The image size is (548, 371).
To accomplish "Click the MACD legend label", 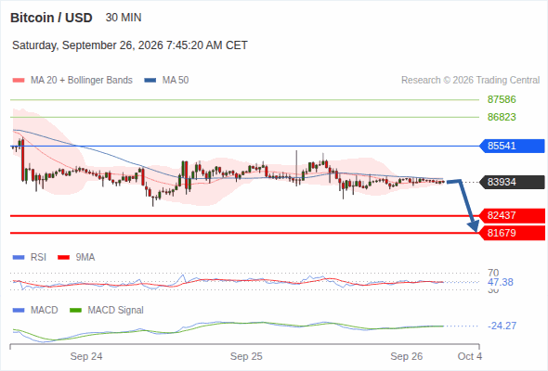I will point(44,311).
